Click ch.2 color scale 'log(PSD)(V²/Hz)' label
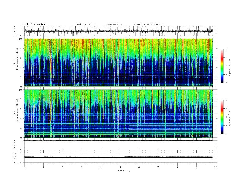Image resolution: width=243 pixels, height=188 pixels. click(229, 118)
